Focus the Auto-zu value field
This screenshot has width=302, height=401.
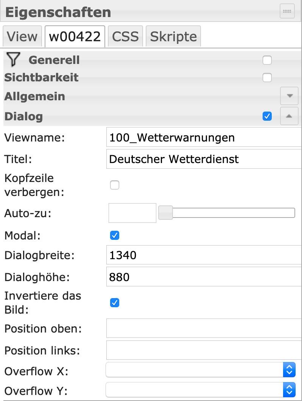(x=132, y=213)
